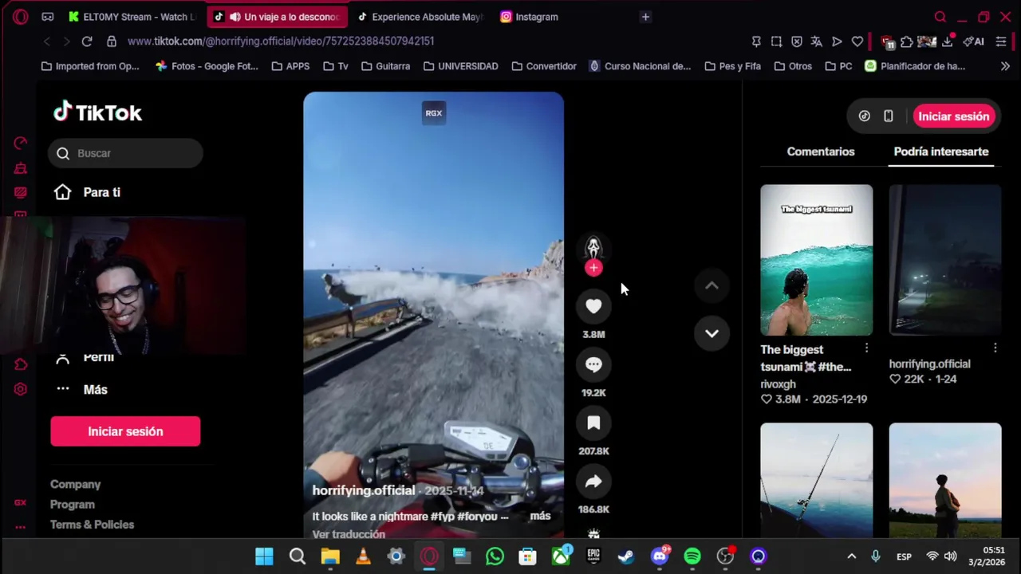Screen dimensions: 1021x574
Task: Save video with the bookmark icon
Action: [593, 423]
